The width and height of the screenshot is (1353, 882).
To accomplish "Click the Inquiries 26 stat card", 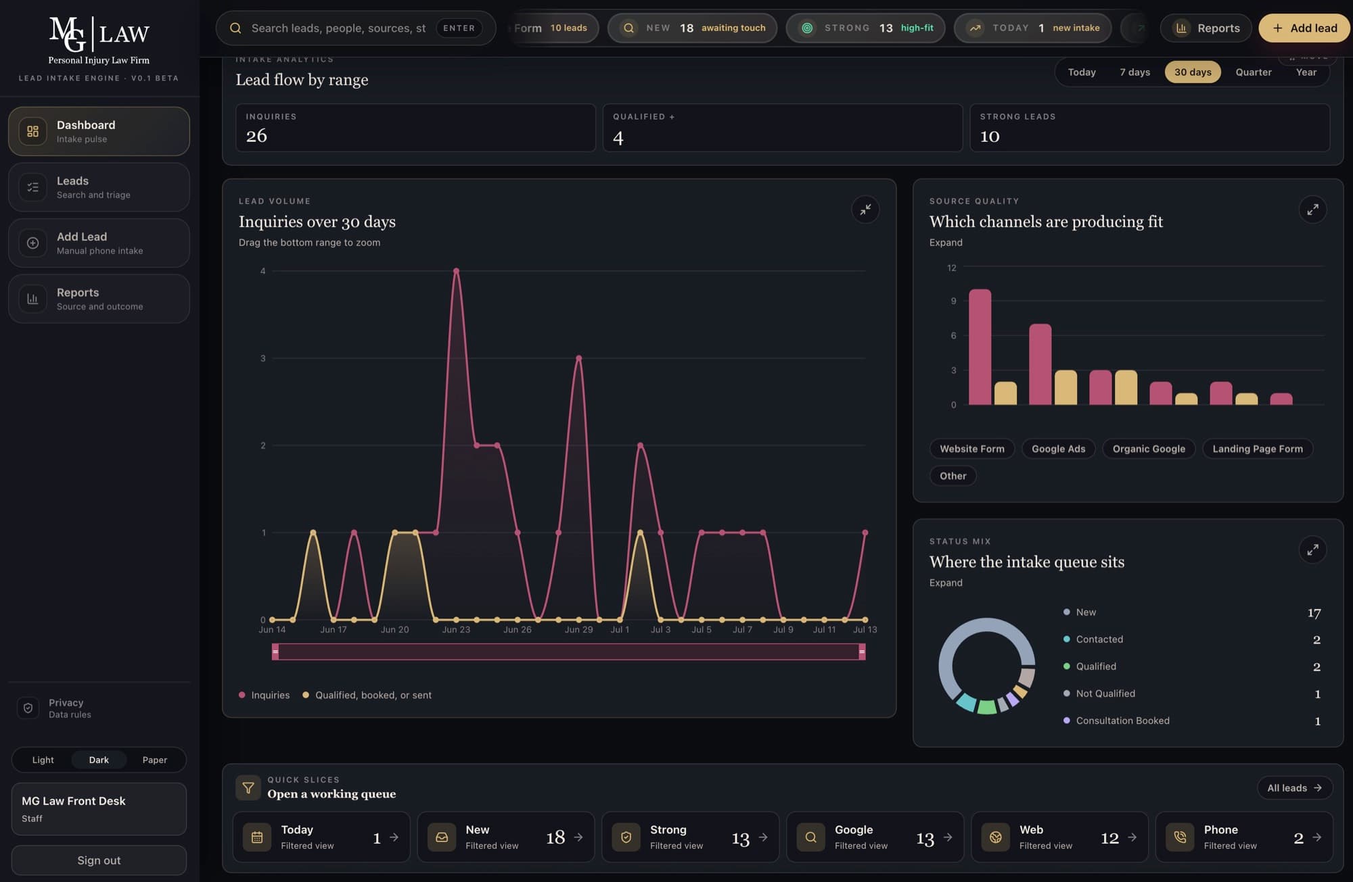I will (x=415, y=128).
